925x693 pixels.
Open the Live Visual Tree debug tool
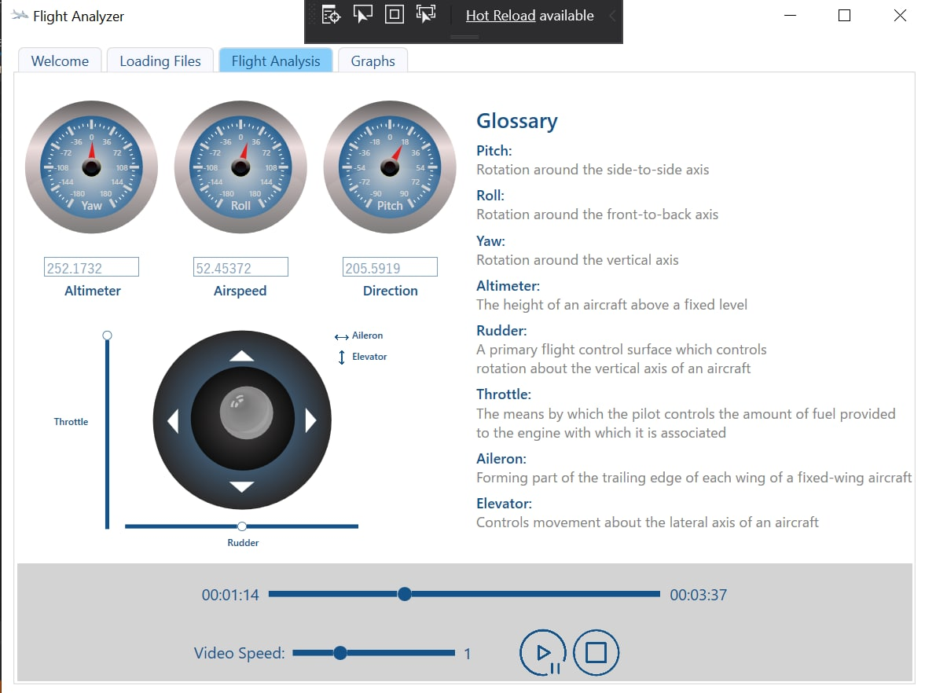tap(331, 15)
